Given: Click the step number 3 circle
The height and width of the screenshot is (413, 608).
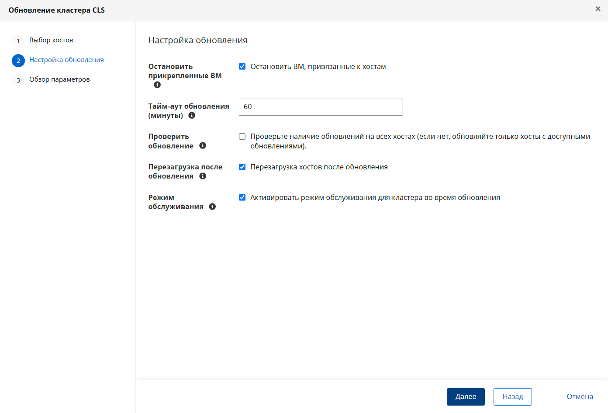Looking at the screenshot, I should [x=18, y=80].
